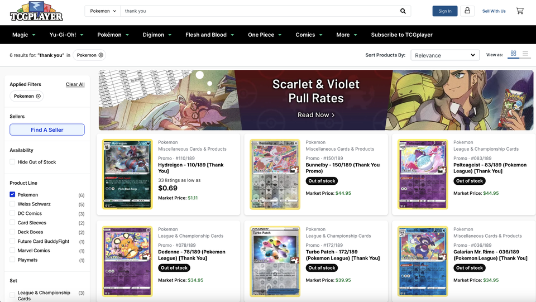Check the Future Card BuddyFight checkbox
Screen dimensions: 536x302
coord(12,241)
